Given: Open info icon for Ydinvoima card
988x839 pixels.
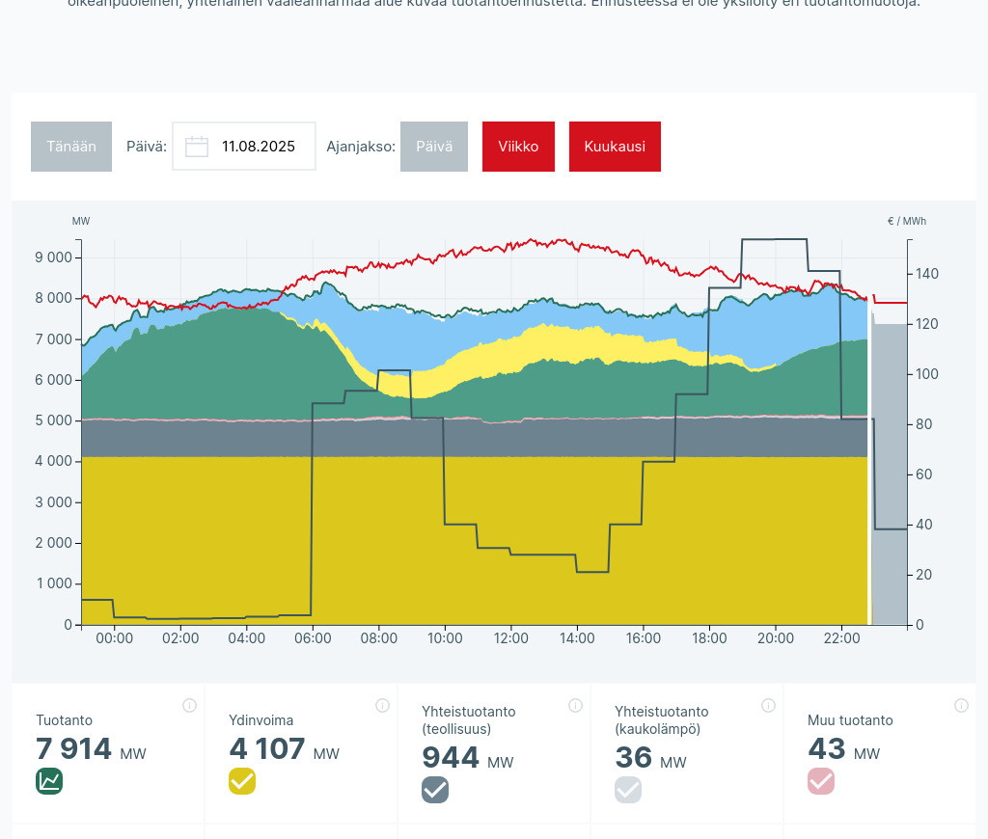Looking at the screenshot, I should [x=382, y=705].
